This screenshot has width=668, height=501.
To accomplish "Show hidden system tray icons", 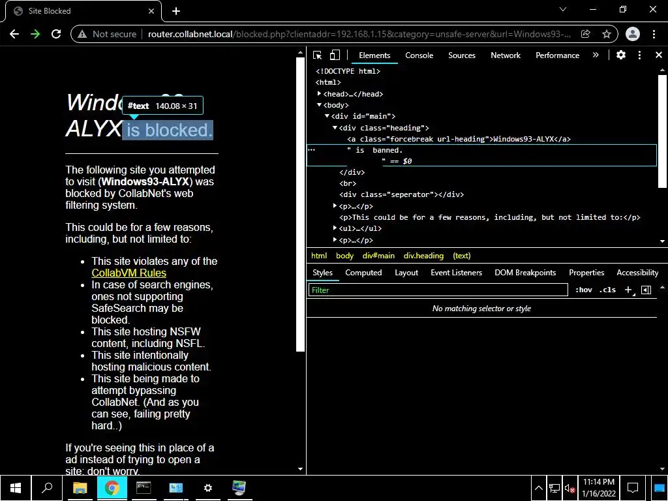I will point(538,489).
